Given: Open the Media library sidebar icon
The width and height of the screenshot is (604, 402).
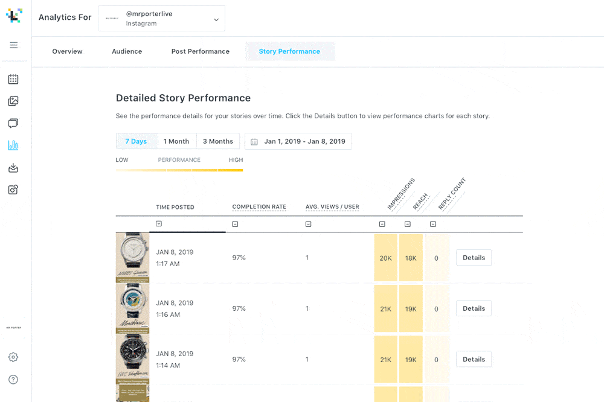Looking at the screenshot, I should point(13,101).
